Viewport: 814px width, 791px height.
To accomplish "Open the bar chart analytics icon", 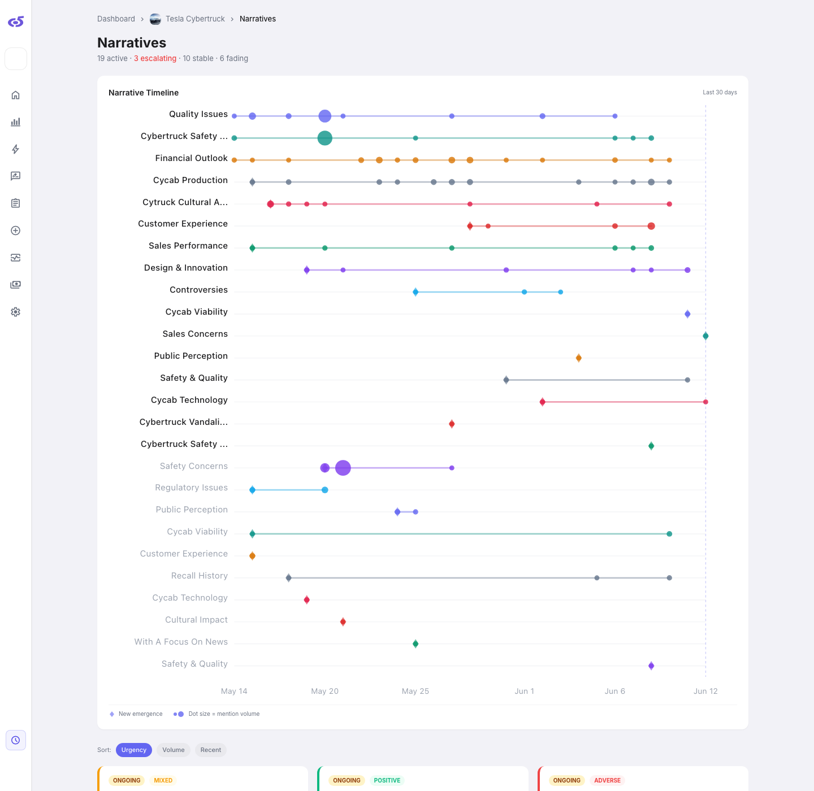I will point(16,122).
